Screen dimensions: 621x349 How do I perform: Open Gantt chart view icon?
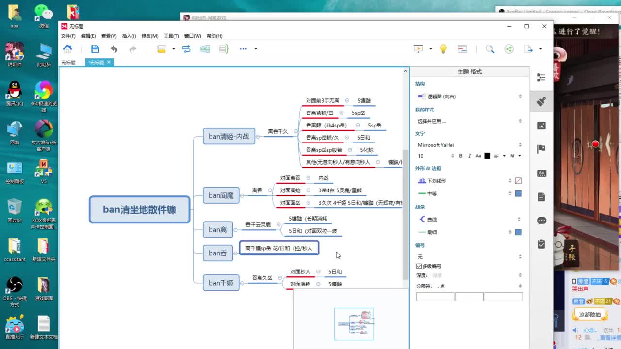point(462,49)
